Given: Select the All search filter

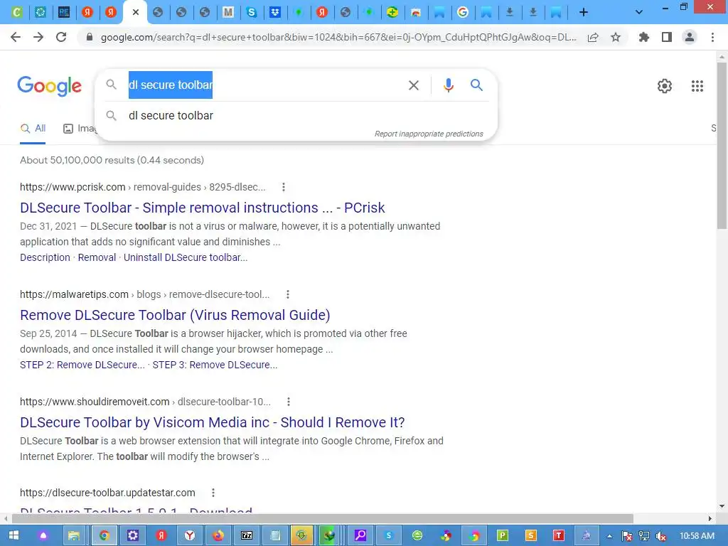Looking at the screenshot, I should [33, 129].
